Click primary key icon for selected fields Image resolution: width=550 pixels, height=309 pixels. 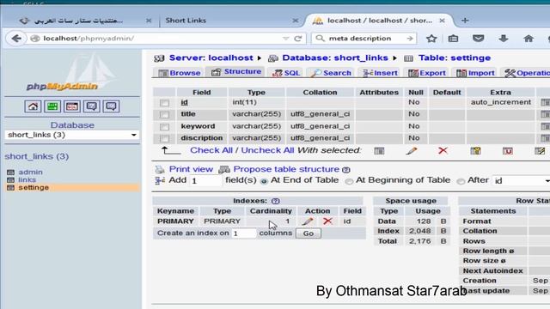(x=475, y=151)
